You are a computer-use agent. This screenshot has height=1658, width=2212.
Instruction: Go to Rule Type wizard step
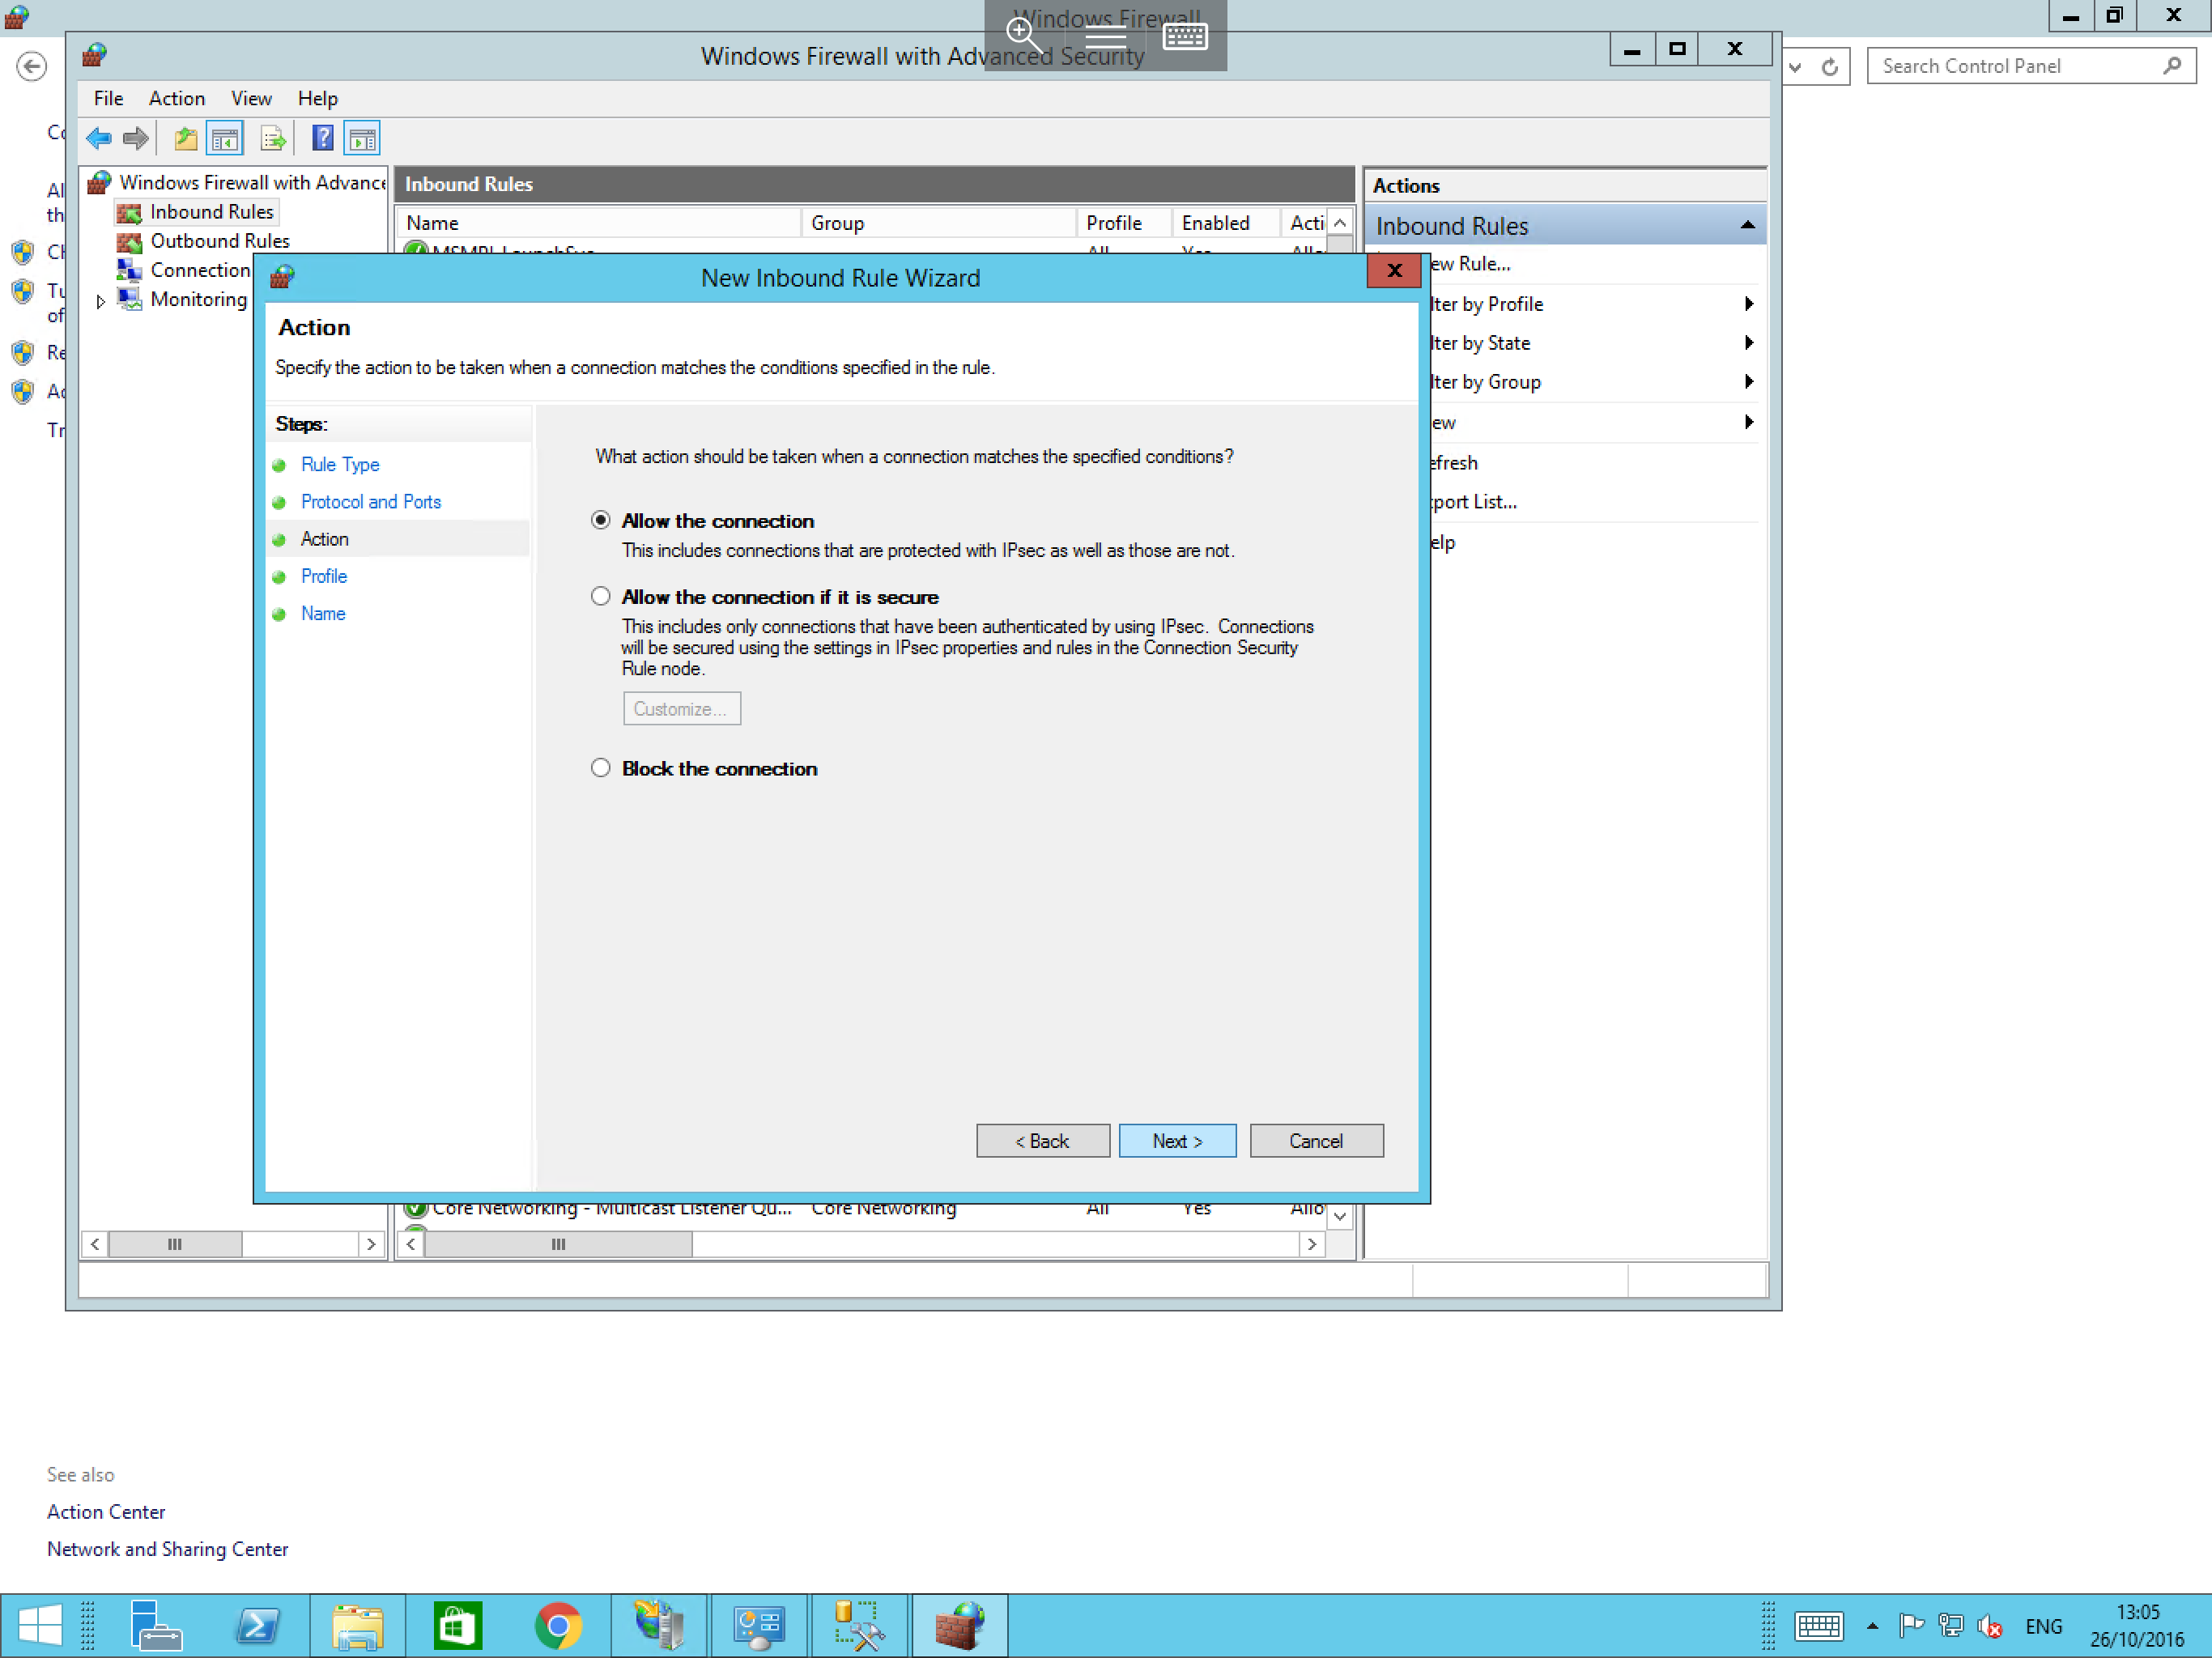tap(340, 464)
